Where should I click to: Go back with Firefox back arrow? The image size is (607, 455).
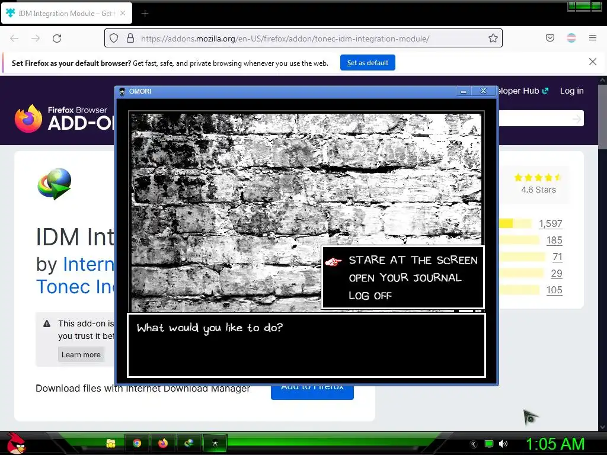pyautogui.click(x=14, y=39)
